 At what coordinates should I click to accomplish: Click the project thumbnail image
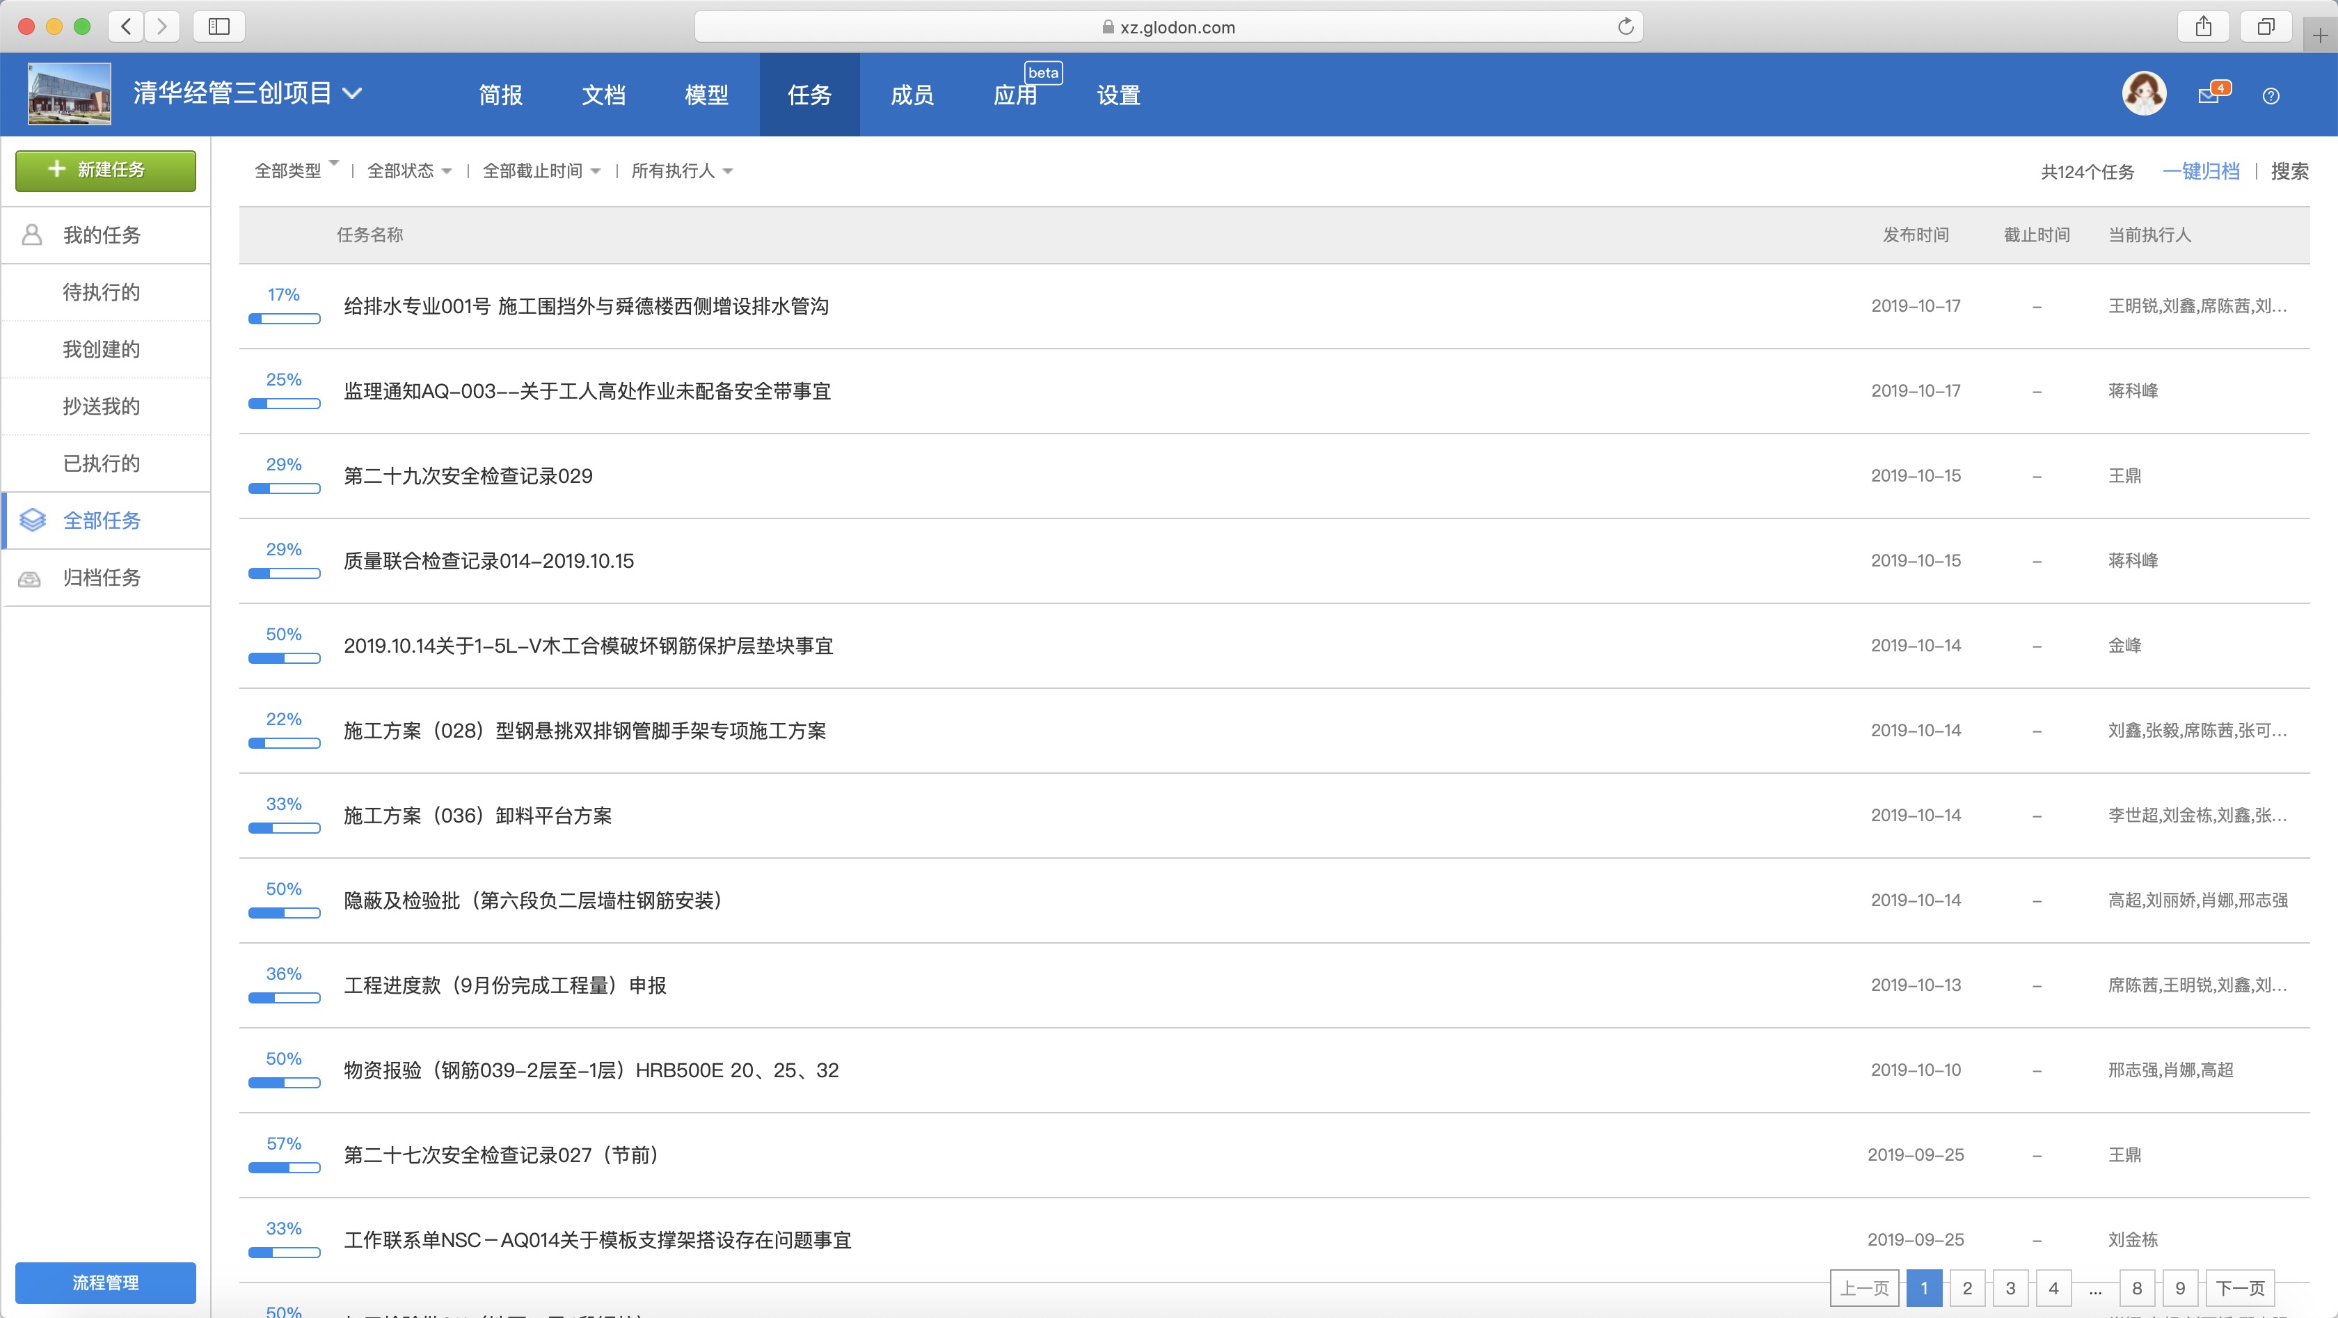(x=70, y=93)
